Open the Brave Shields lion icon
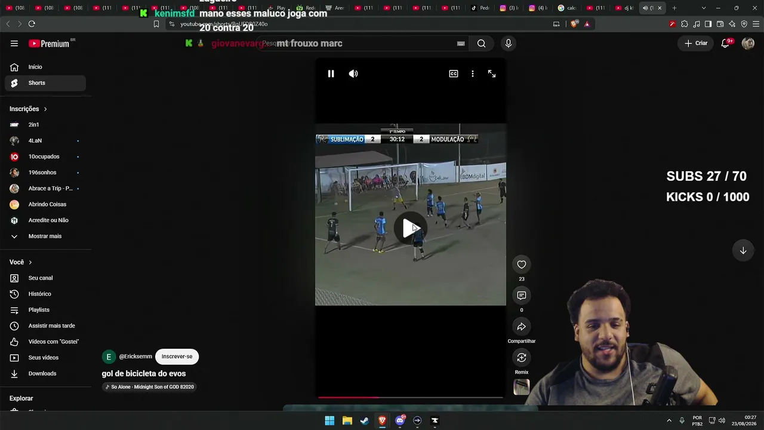This screenshot has width=764, height=430. tap(574, 24)
